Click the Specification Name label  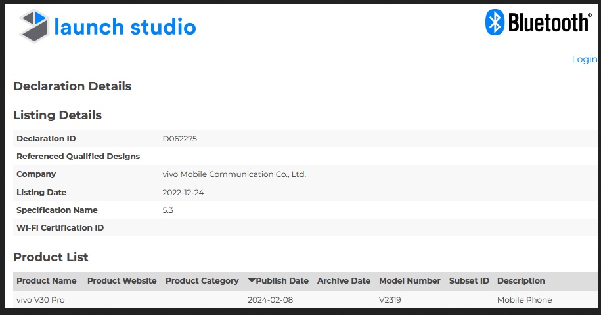(57, 210)
